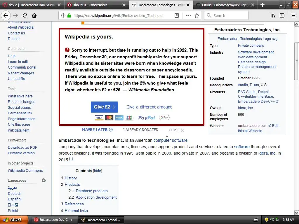
Task: Go back using the browser back arrow
Action: click(x=6, y=15)
